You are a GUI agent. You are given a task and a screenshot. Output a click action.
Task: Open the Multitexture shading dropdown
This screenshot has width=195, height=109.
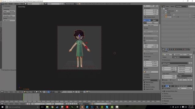(151, 80)
